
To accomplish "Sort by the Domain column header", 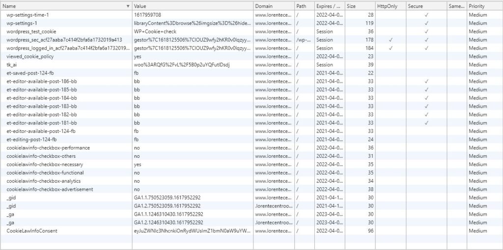I will (274, 6).
